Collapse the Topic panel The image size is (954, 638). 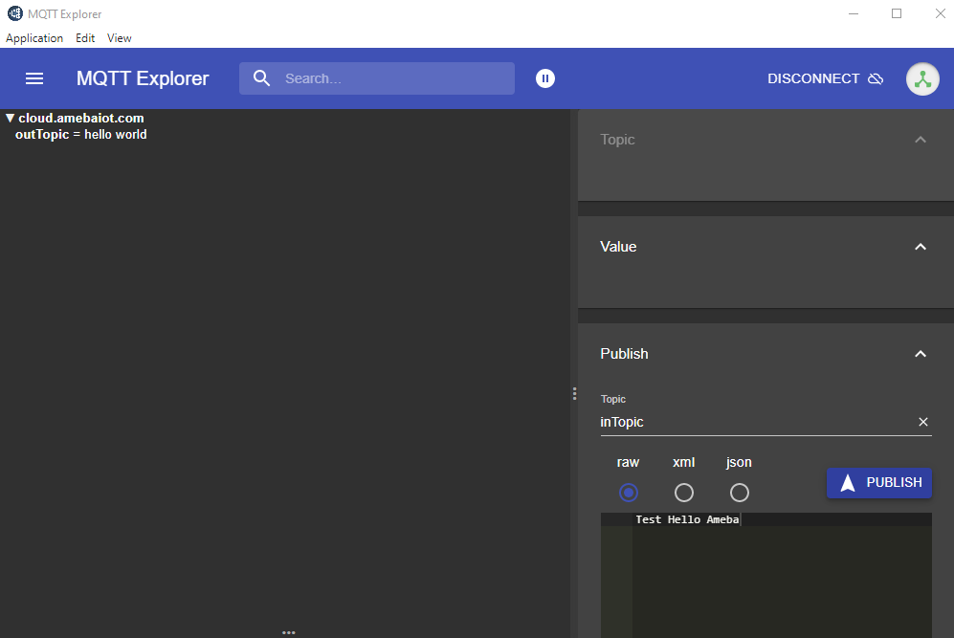(x=921, y=140)
